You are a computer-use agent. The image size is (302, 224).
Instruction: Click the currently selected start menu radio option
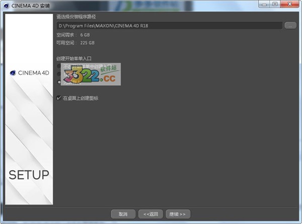[x=59, y=82]
